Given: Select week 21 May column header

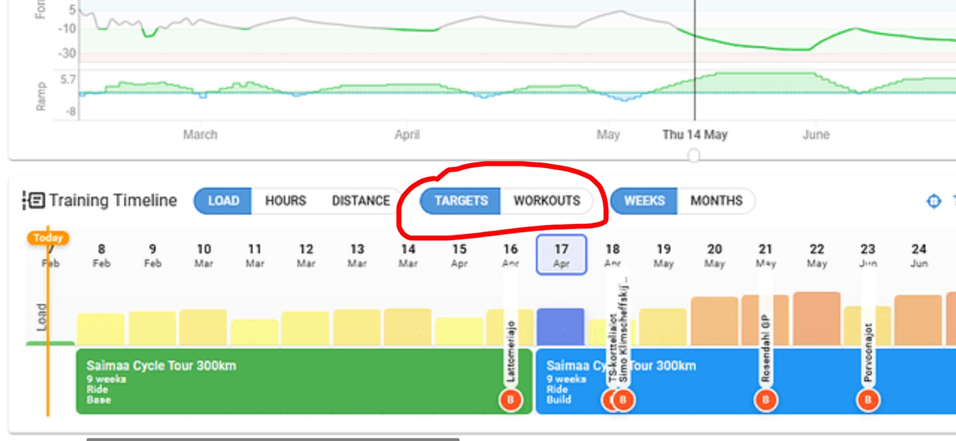Looking at the screenshot, I should point(765,255).
